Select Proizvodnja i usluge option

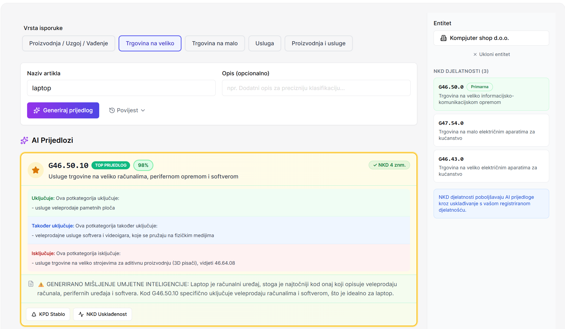pos(318,43)
